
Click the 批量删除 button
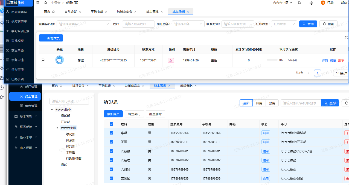pos(155,114)
